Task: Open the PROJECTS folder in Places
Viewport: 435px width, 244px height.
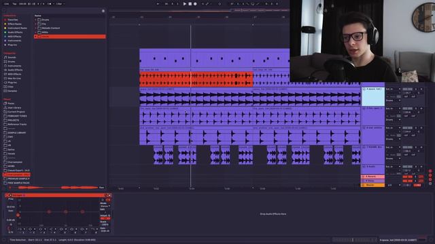Action: [14, 120]
